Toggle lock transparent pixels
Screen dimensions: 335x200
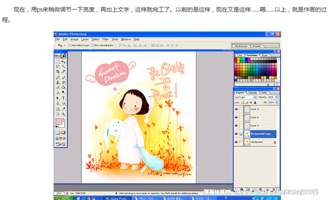243,102
